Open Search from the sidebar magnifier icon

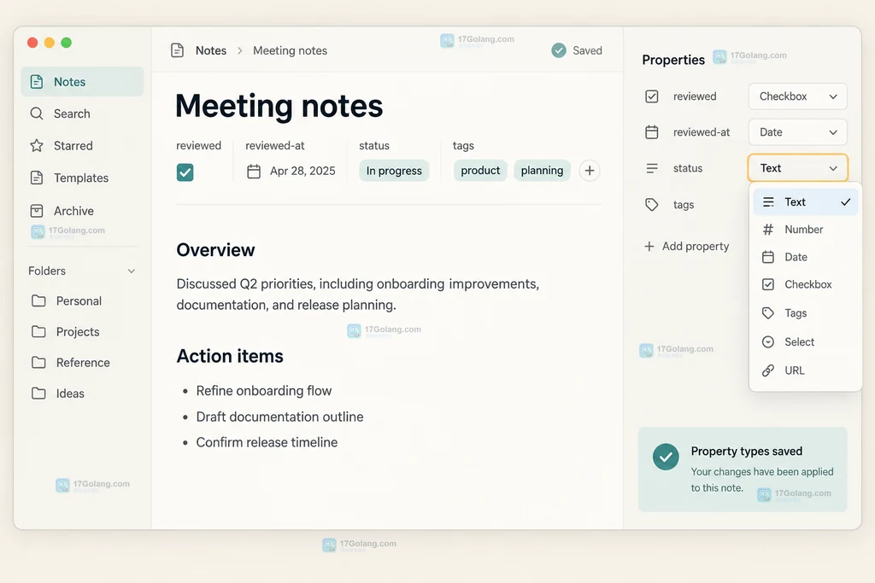click(37, 114)
